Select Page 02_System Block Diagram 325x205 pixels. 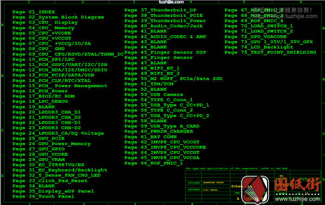58,17
